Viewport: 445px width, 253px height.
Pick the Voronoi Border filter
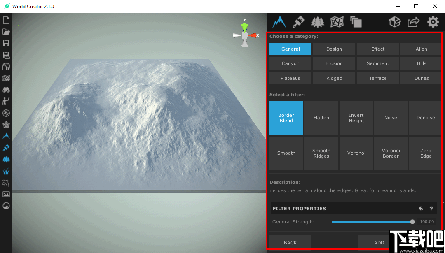click(391, 153)
